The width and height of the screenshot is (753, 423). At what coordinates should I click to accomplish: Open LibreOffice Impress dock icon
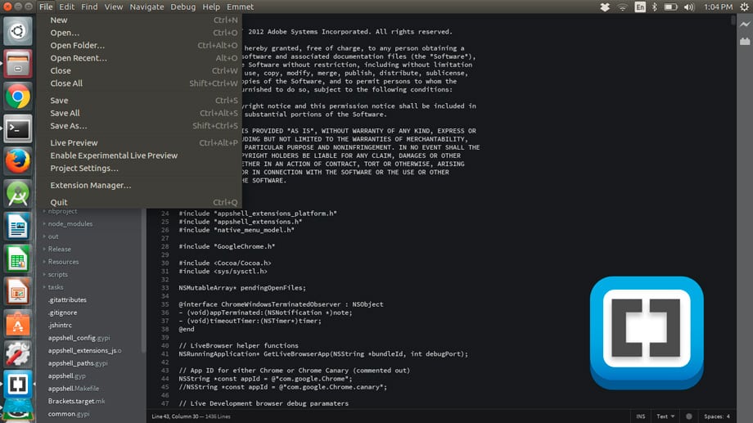18,292
